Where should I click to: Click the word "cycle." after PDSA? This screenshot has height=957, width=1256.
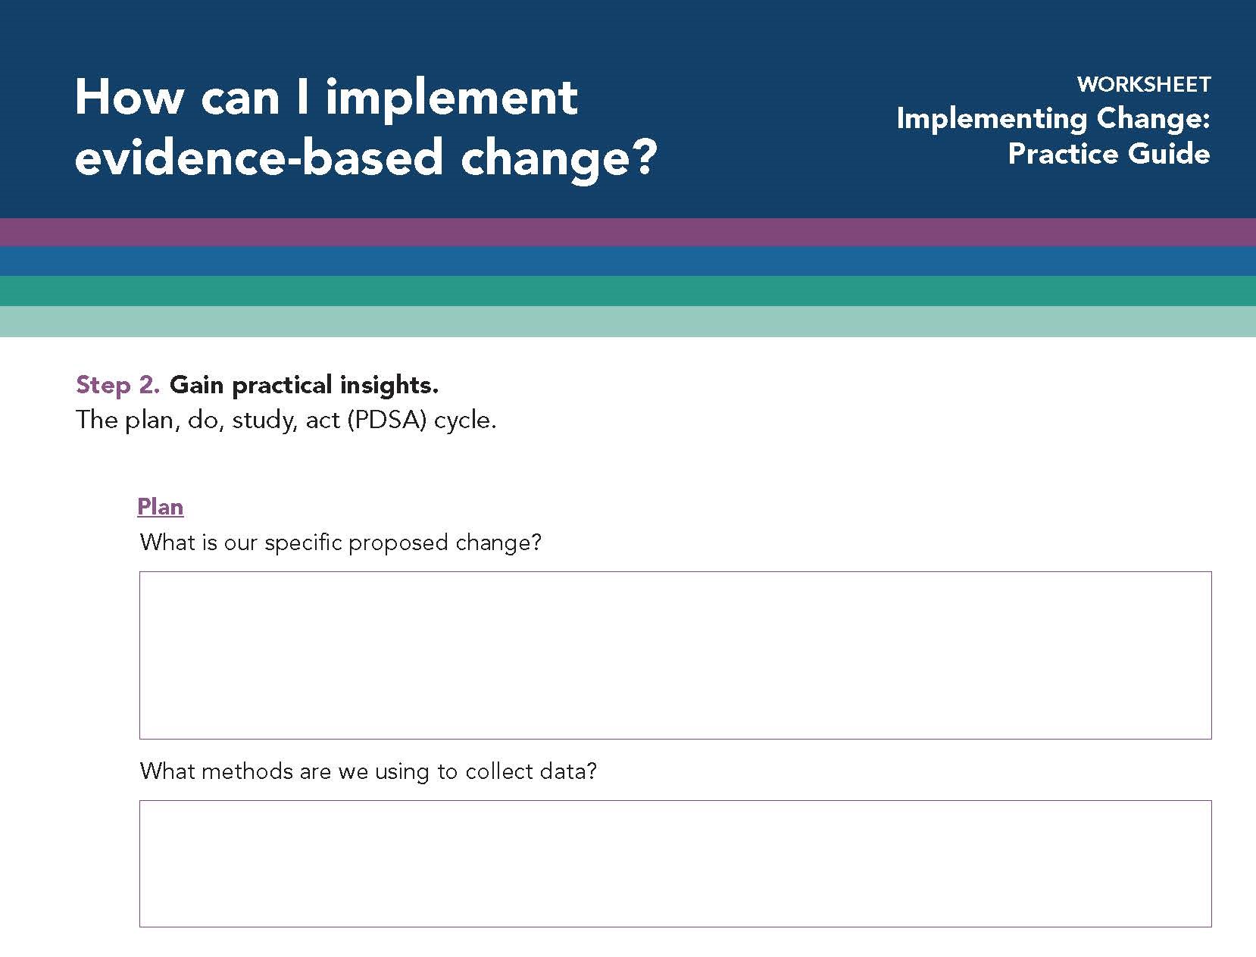[x=465, y=420]
